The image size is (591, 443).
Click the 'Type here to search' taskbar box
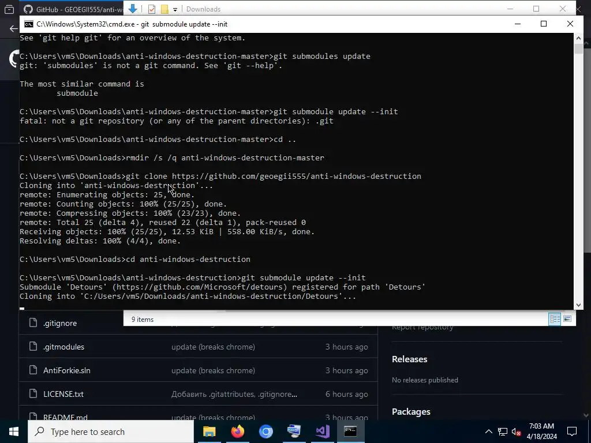pyautogui.click(x=111, y=431)
